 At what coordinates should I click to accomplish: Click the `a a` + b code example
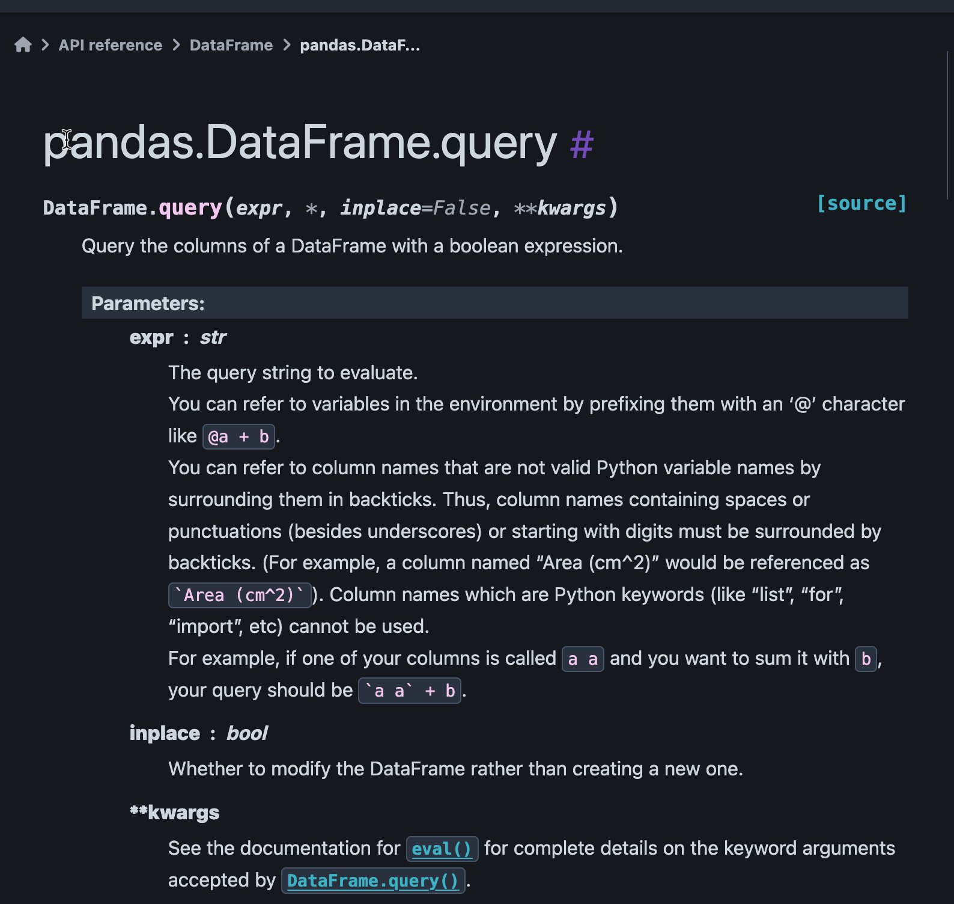[410, 691]
